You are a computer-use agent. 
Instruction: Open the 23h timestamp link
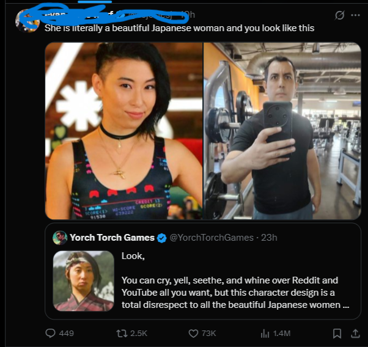pyautogui.click(x=269, y=238)
